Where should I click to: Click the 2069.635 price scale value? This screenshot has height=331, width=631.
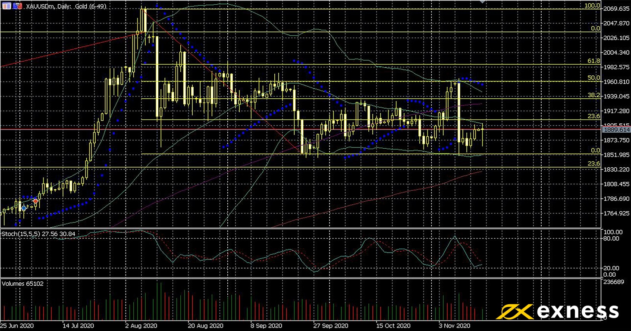[616, 9]
